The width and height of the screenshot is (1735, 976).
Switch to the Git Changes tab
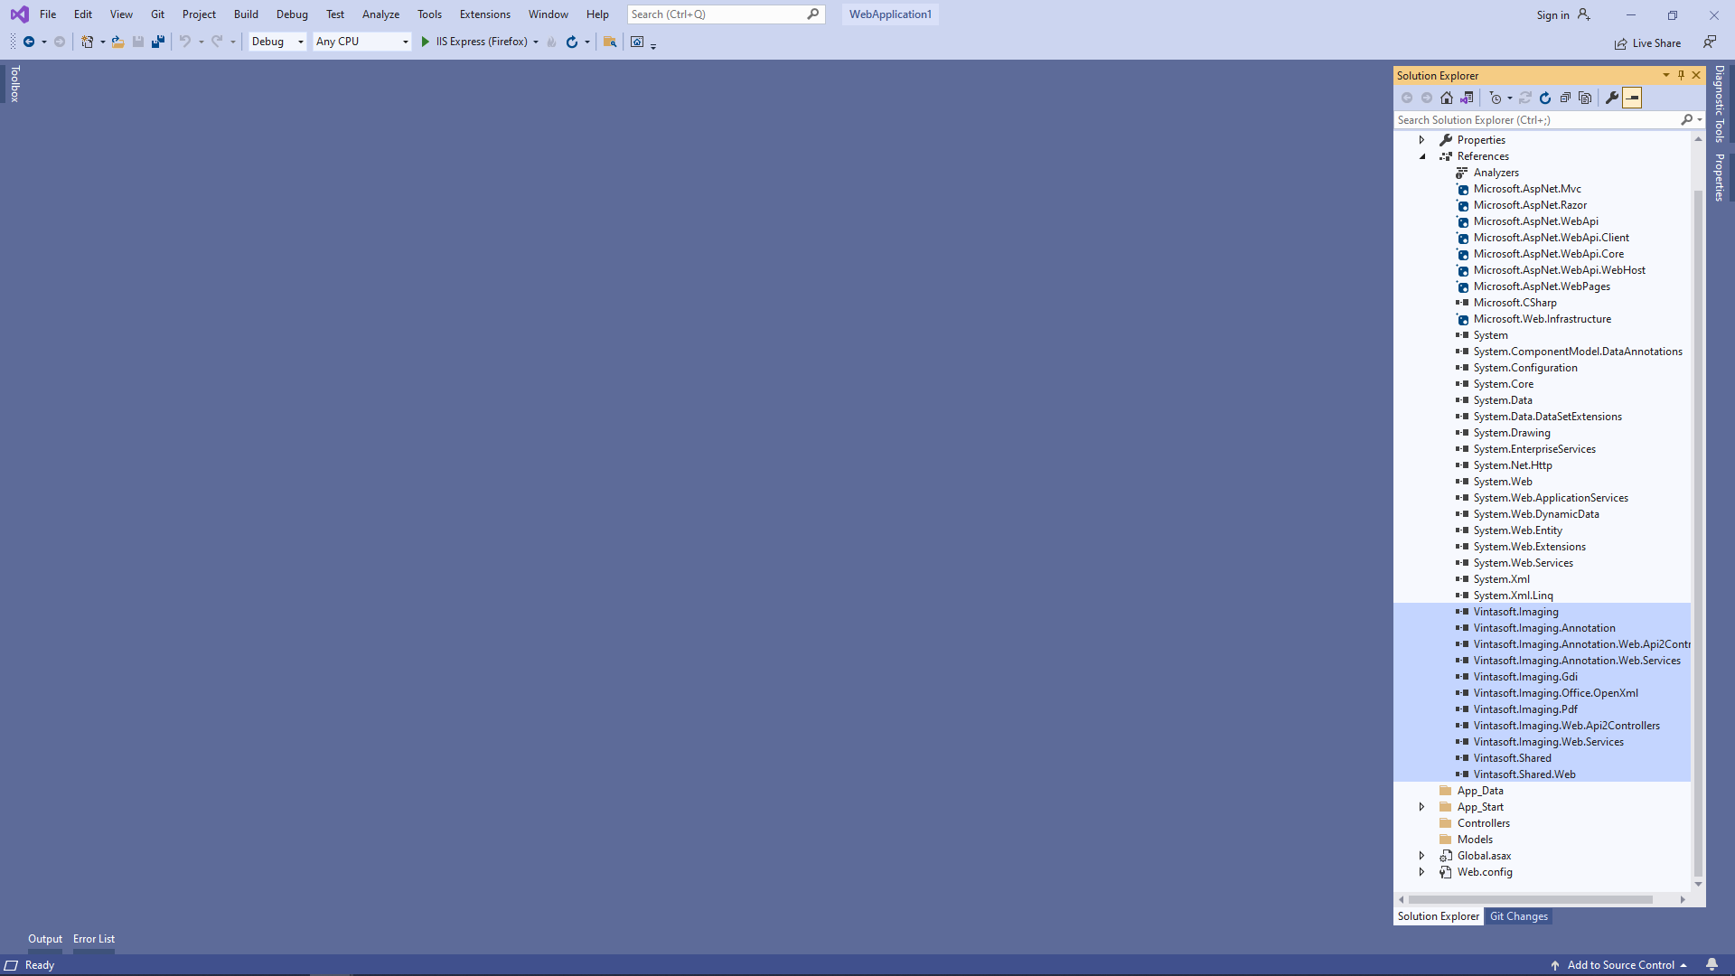point(1518,916)
